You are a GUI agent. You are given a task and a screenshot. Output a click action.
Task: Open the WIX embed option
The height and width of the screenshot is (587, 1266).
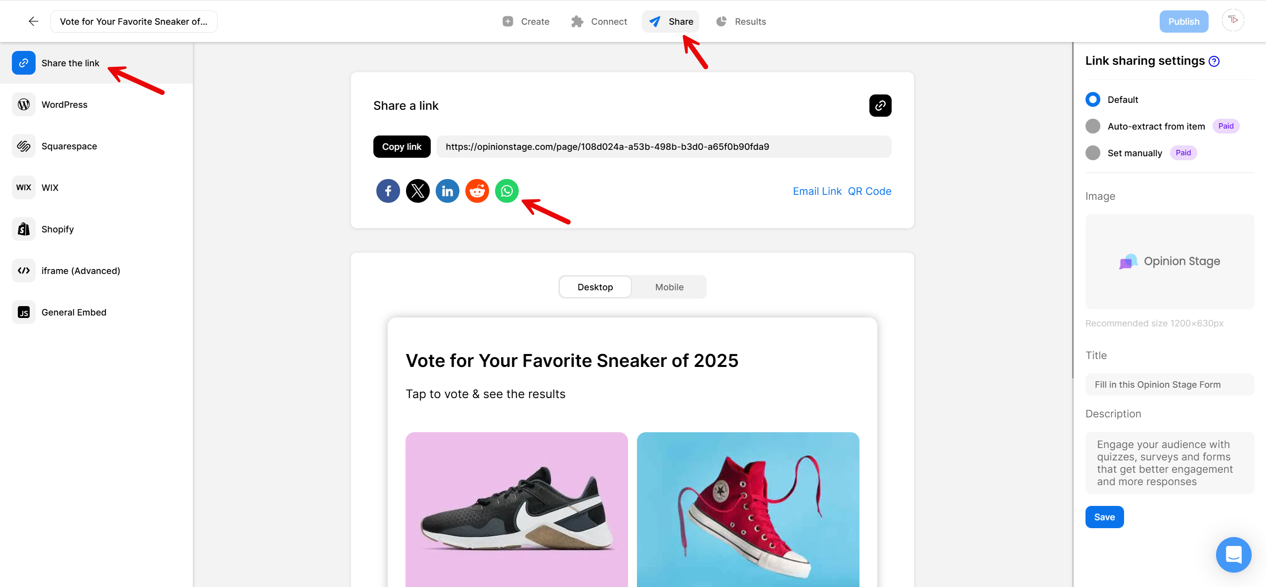click(49, 187)
